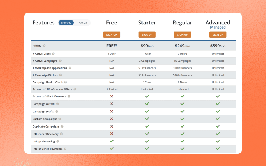Click the Advanced plan heading
The width and height of the screenshot is (266, 166).
coord(218,23)
